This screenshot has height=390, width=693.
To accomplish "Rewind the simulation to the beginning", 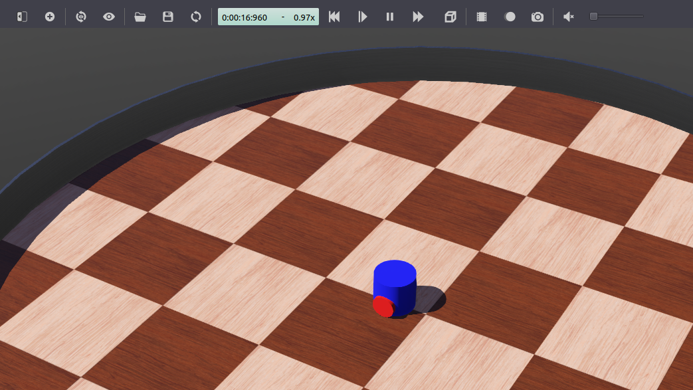I will (x=334, y=17).
